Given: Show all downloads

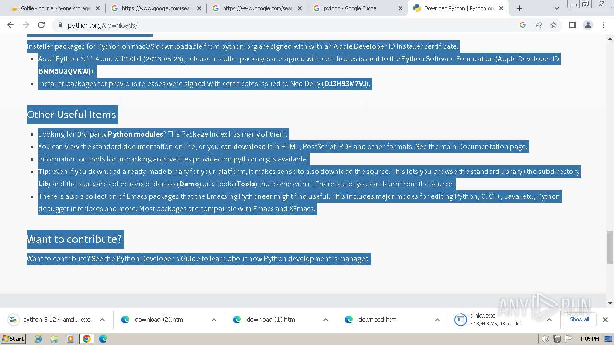Looking at the screenshot, I should pyautogui.click(x=579, y=319).
